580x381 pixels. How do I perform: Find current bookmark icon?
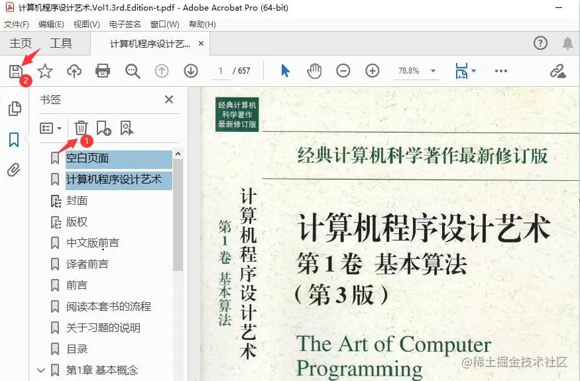(x=127, y=128)
